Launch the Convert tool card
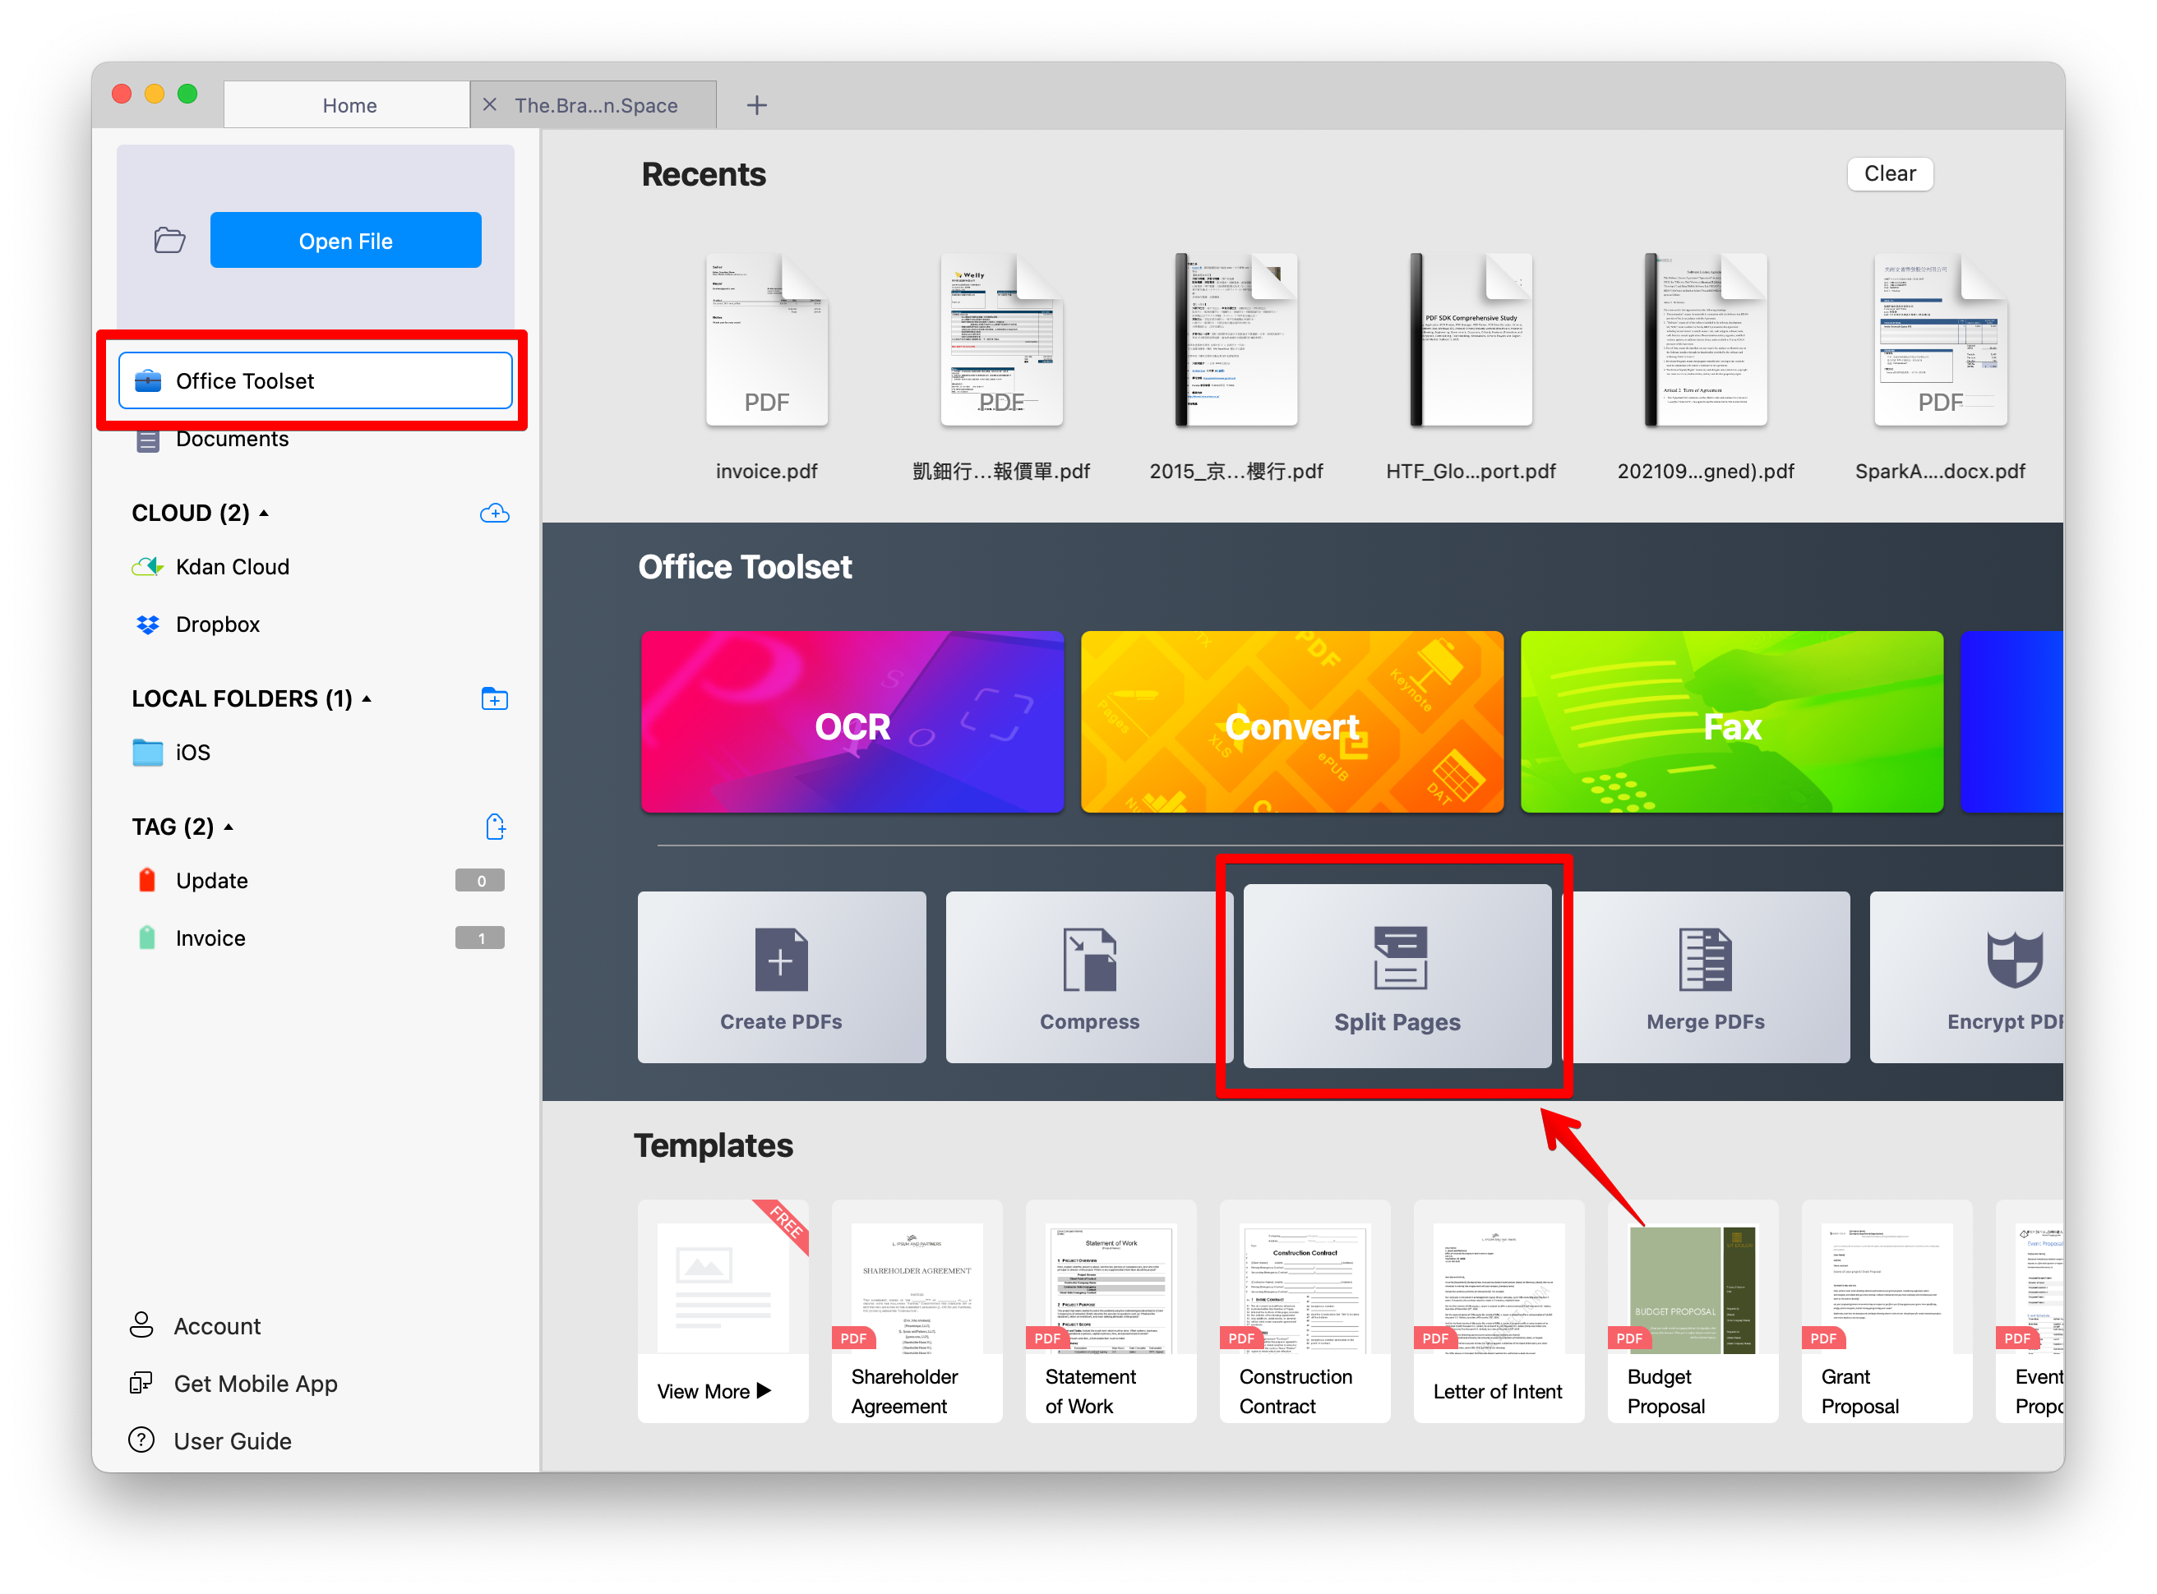The height and width of the screenshot is (1594, 2157). point(1291,721)
